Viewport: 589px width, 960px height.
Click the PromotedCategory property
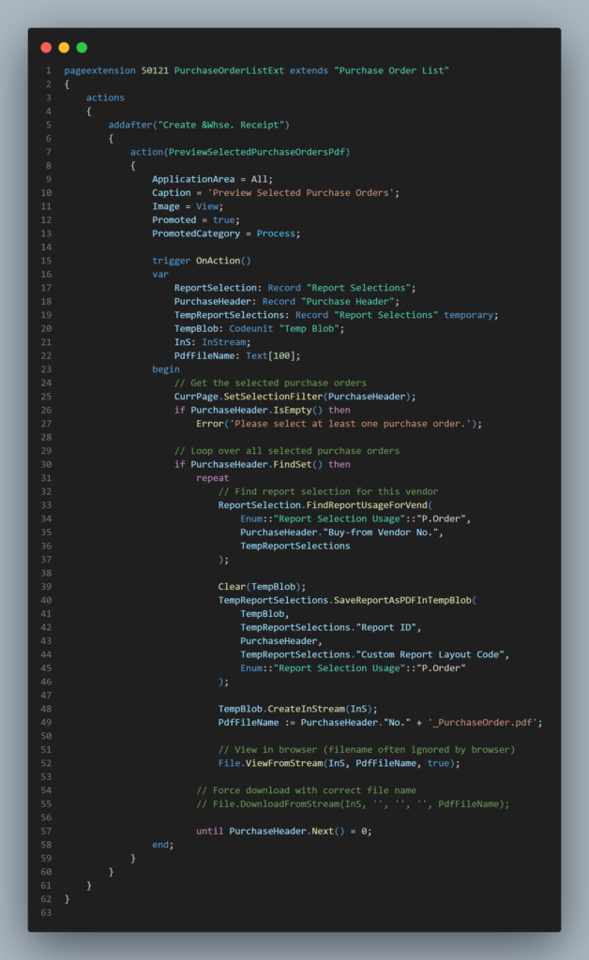coord(196,233)
